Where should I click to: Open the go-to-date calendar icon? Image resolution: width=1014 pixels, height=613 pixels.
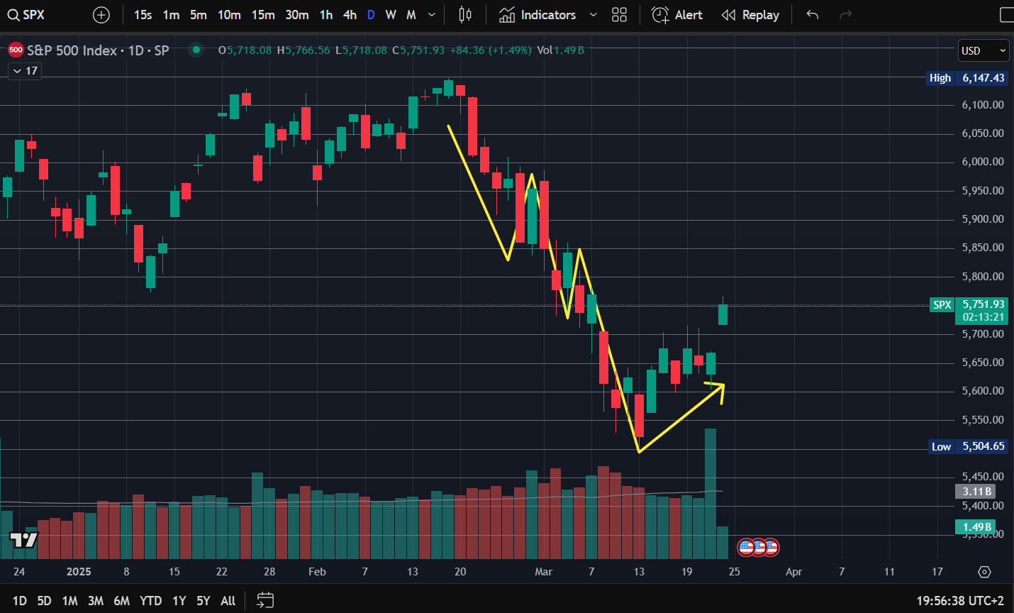[x=264, y=600]
